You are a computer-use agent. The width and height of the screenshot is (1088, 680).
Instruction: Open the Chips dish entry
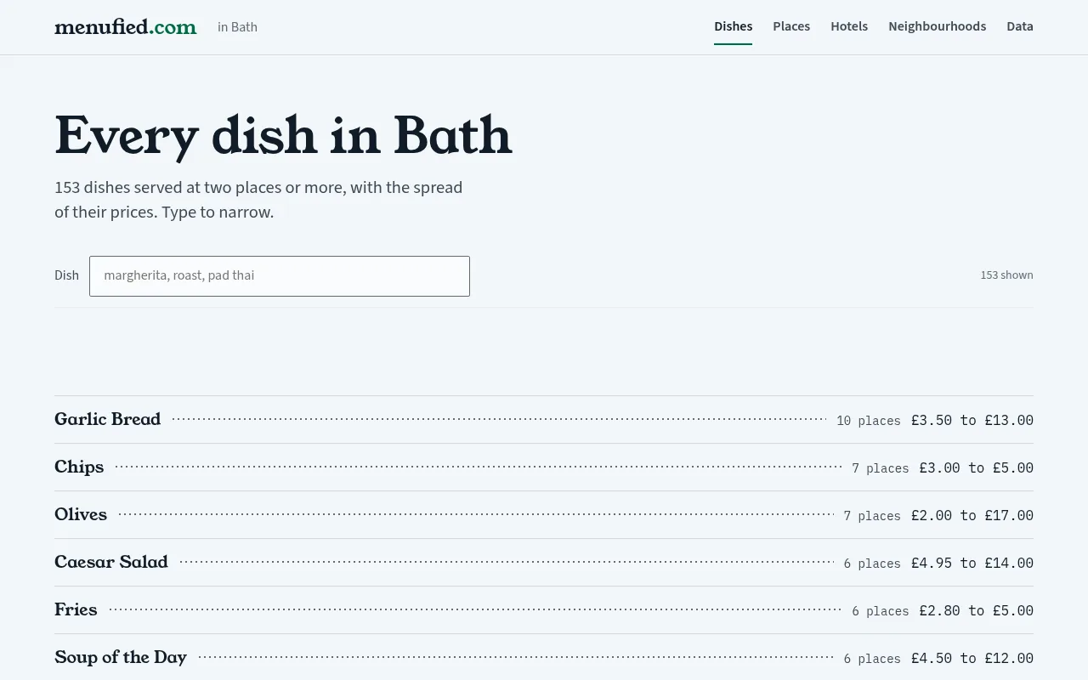click(x=544, y=467)
